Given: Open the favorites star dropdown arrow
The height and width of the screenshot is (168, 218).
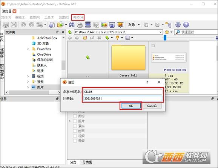Looking at the screenshot, I should coord(172,32).
